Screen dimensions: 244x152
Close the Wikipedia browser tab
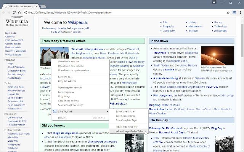(36, 6)
